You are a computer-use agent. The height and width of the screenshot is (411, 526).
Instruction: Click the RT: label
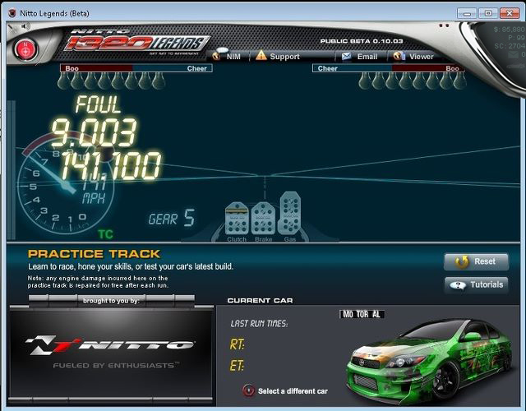pyautogui.click(x=237, y=344)
